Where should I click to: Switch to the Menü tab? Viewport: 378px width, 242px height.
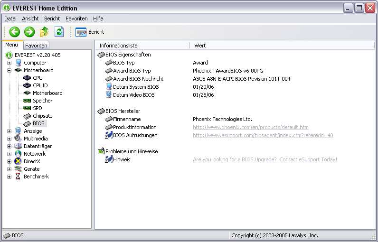click(x=11, y=45)
